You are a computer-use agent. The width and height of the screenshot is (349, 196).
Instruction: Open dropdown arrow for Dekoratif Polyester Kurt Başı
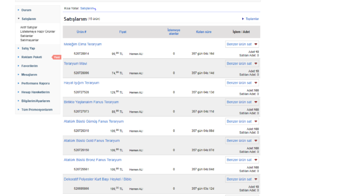256,179
